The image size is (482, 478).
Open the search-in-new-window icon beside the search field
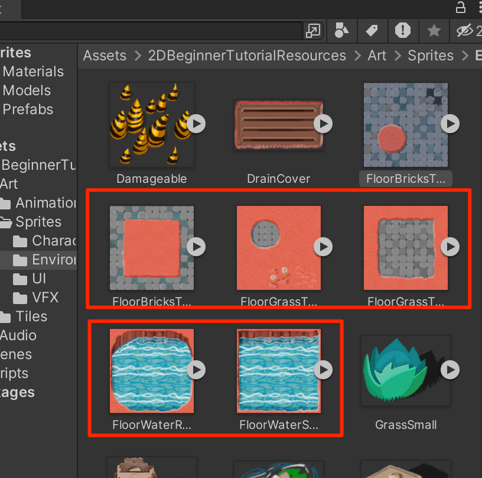click(313, 31)
